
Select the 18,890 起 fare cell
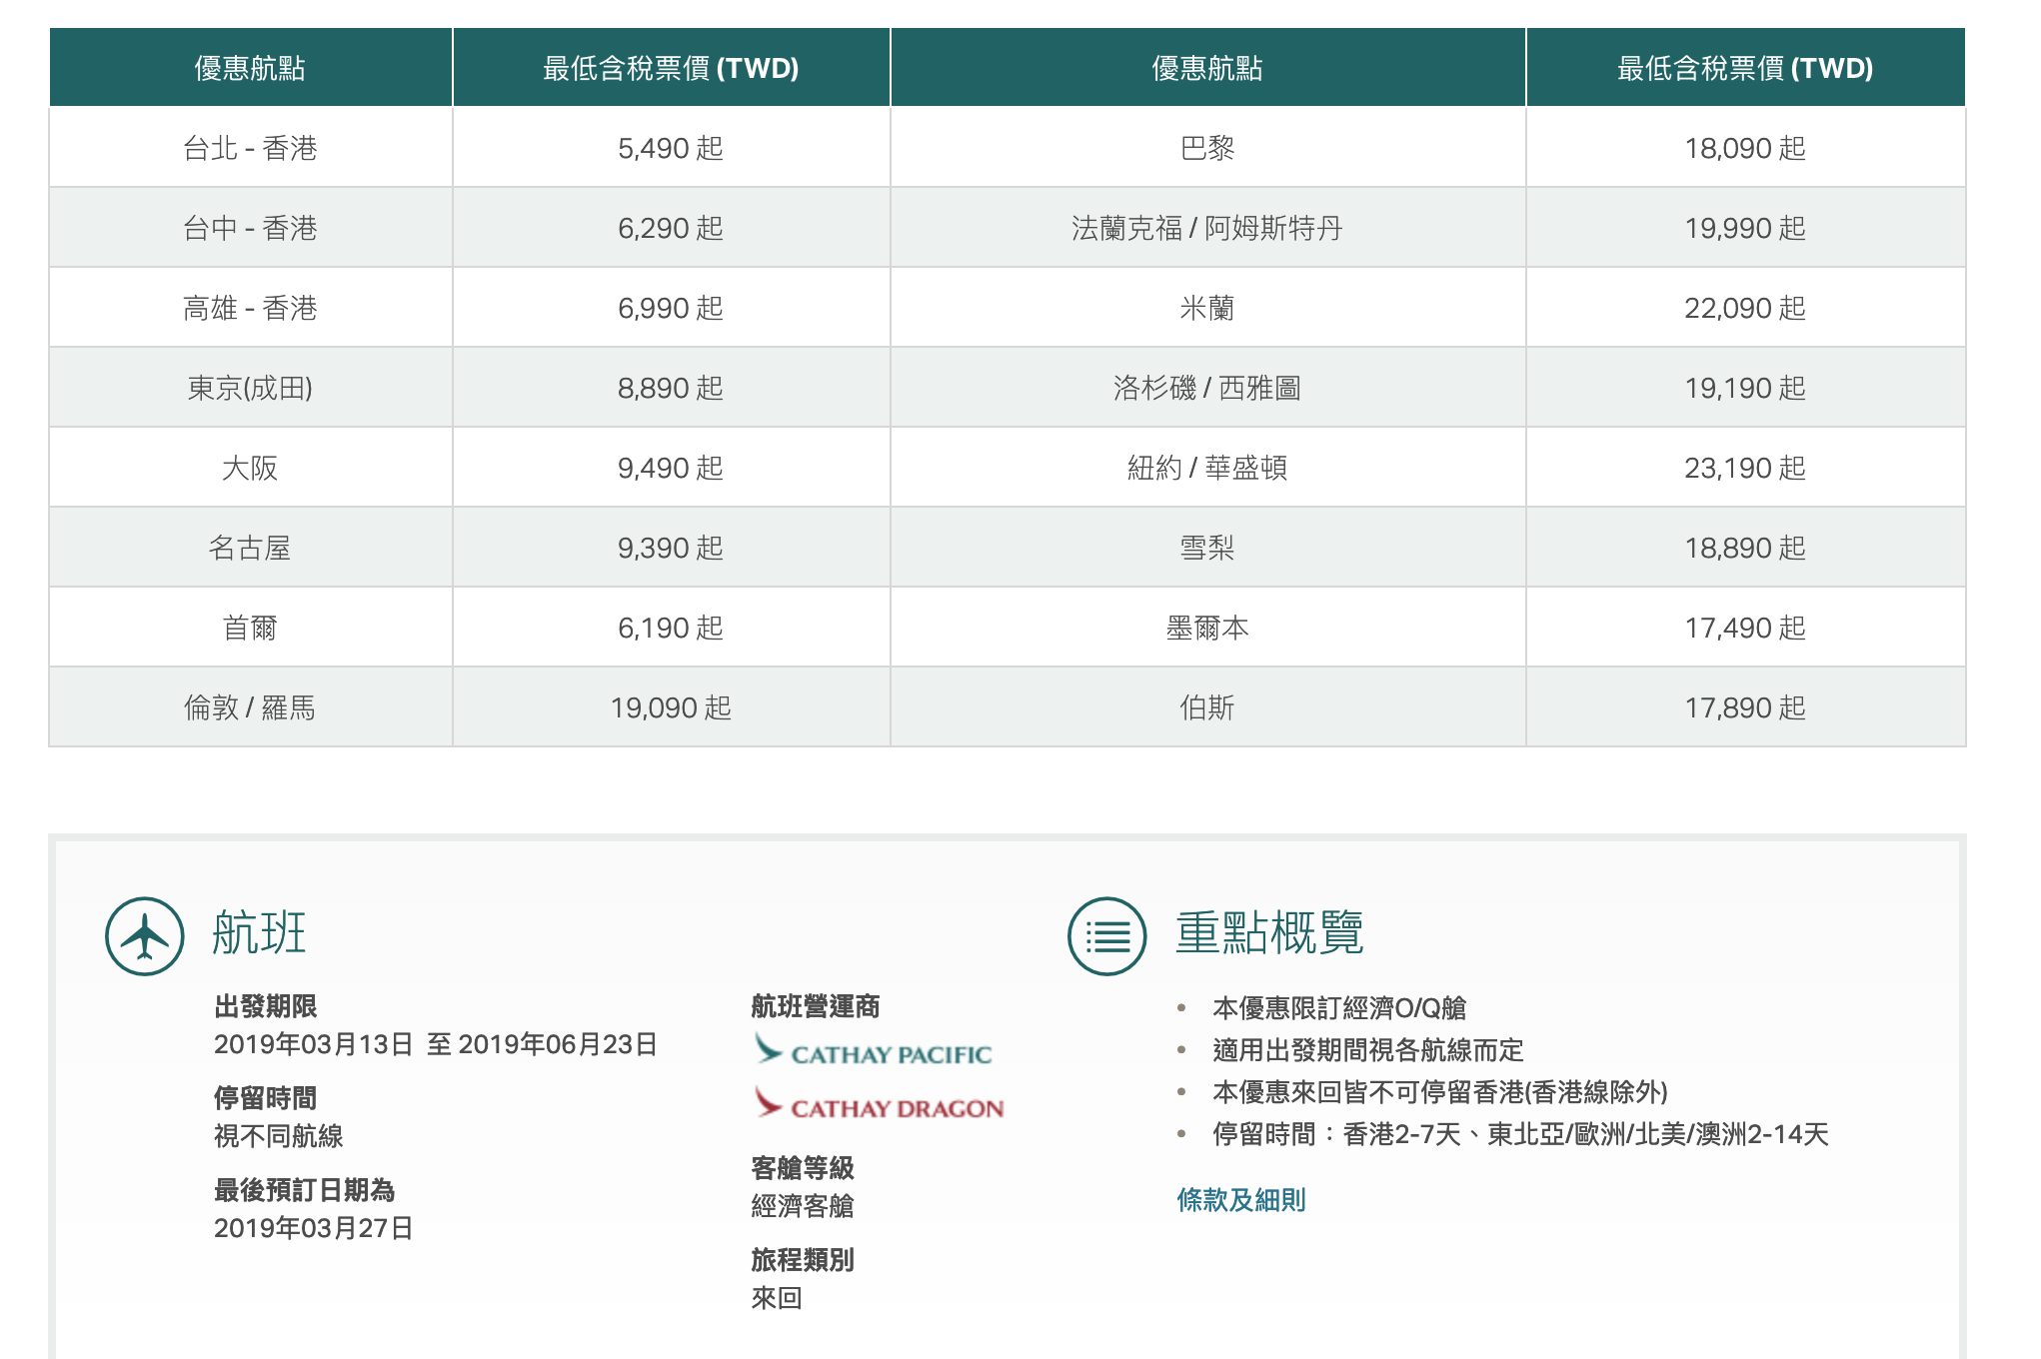[x=1745, y=548]
